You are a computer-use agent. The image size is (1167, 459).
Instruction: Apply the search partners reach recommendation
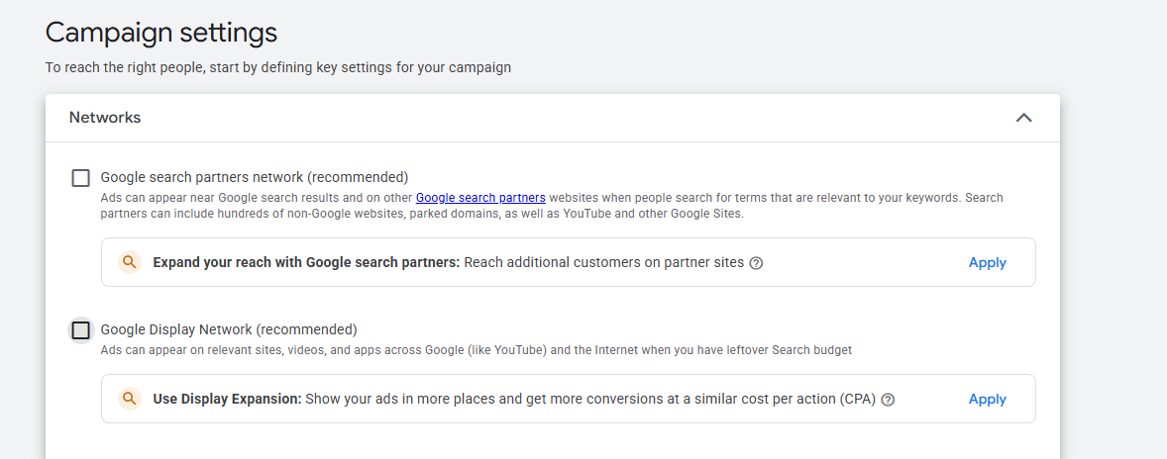pos(987,262)
